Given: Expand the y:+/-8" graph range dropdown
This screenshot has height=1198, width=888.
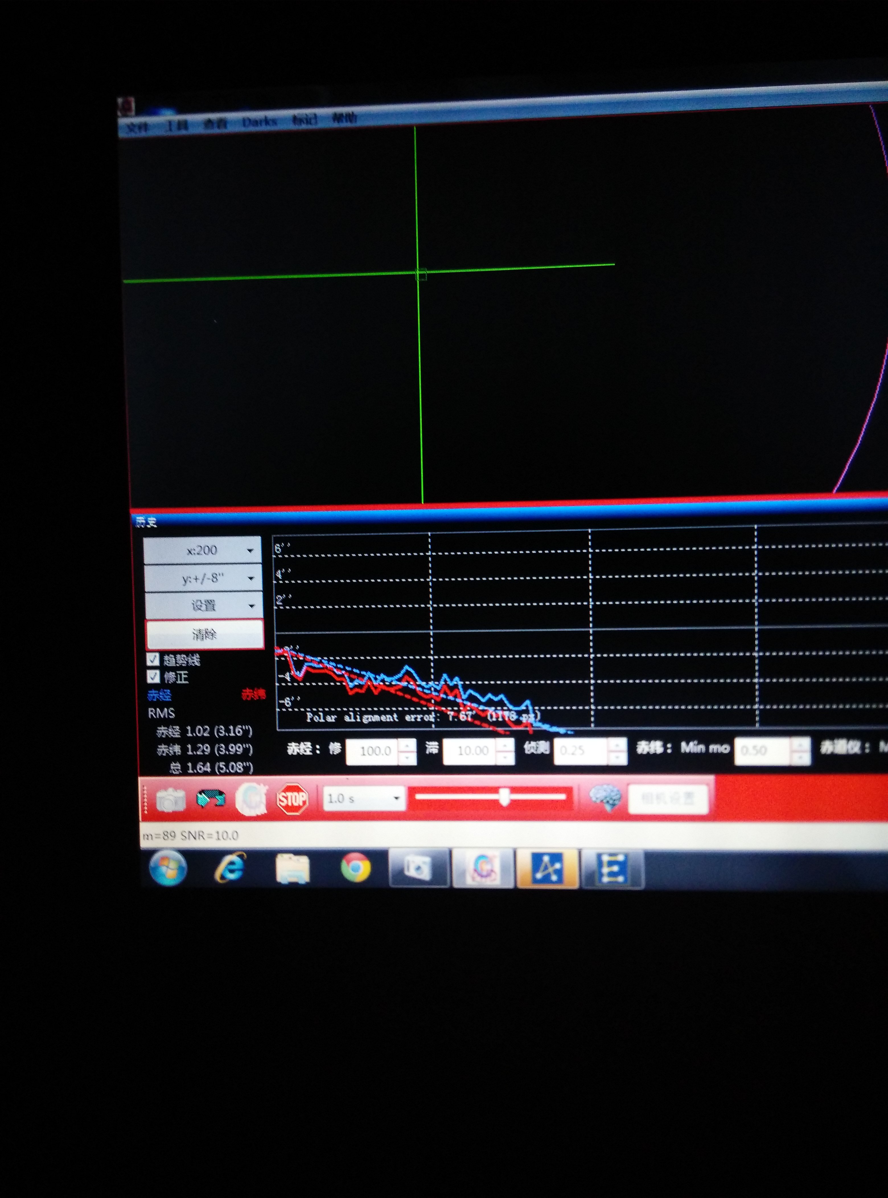Looking at the screenshot, I should click(203, 578).
